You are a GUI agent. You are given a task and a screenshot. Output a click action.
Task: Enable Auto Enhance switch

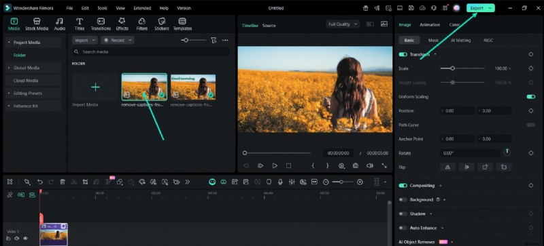tap(403, 228)
